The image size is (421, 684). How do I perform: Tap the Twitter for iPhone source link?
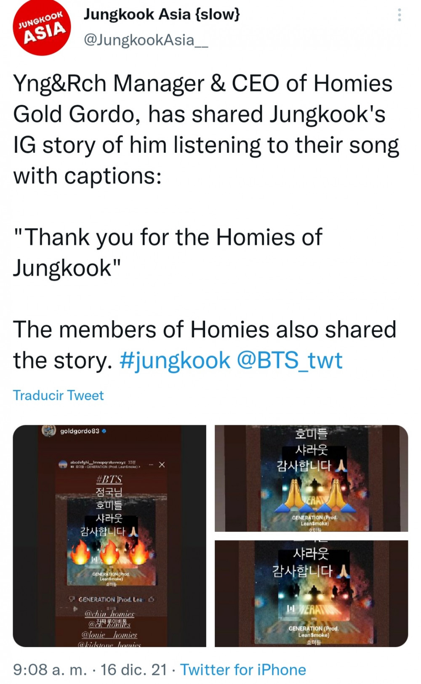tap(243, 669)
